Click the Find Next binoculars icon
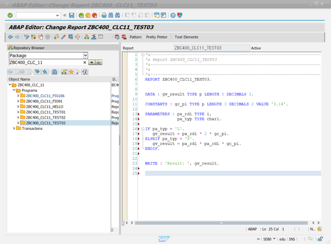 pos(118,15)
